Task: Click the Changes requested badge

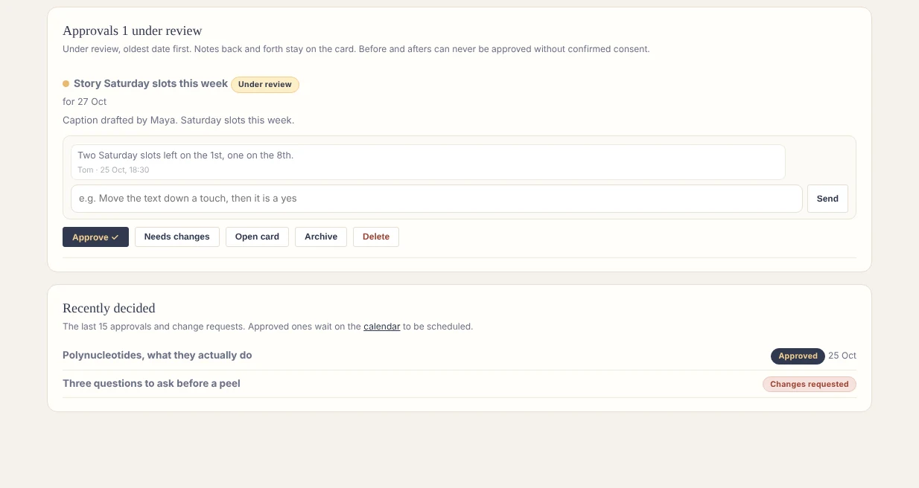Action: pyautogui.click(x=810, y=385)
